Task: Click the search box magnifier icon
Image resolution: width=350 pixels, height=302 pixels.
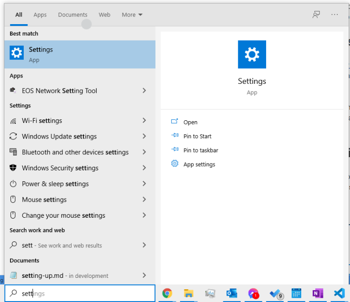Action: pyautogui.click(x=13, y=293)
